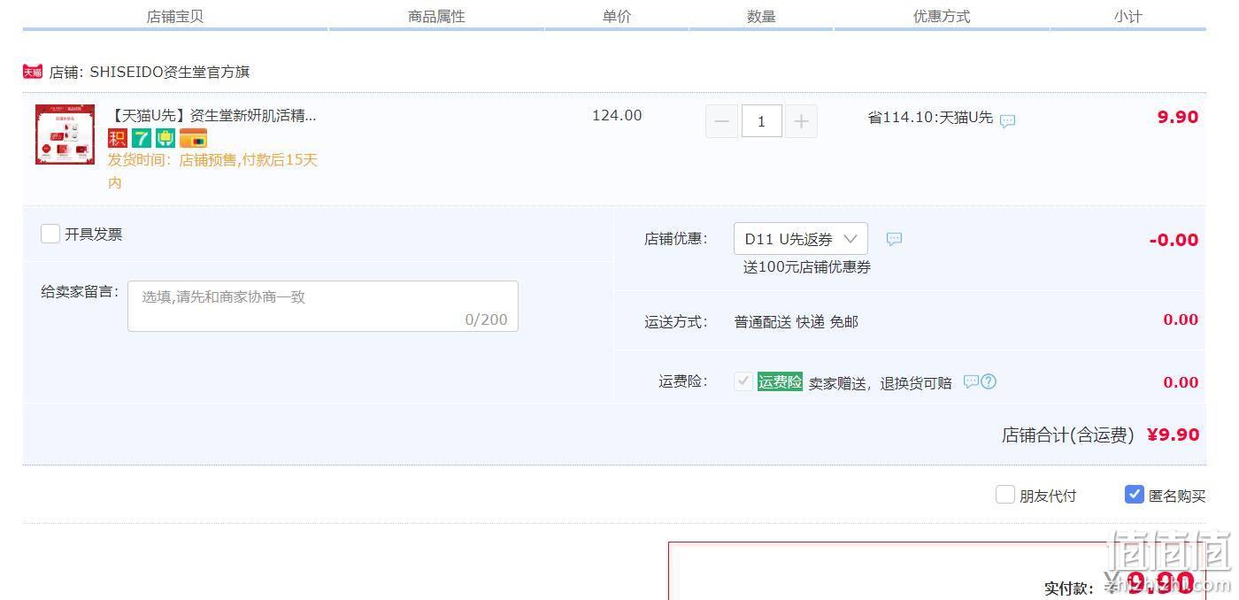The height and width of the screenshot is (600, 1239).
Task: Click the question mark help icon for shipping insurance
Action: click(989, 381)
